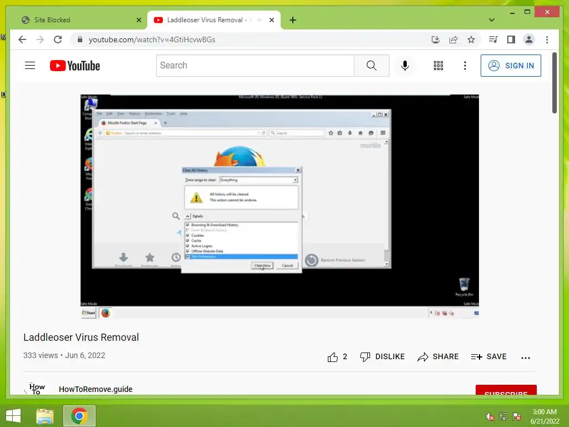The width and height of the screenshot is (569, 427).
Task: Open the Windows Start menu
Action: (x=14, y=416)
